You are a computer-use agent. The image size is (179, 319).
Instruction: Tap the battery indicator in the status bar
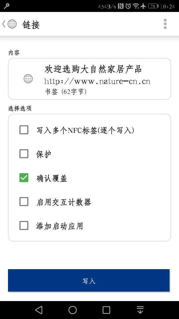coord(153,6)
